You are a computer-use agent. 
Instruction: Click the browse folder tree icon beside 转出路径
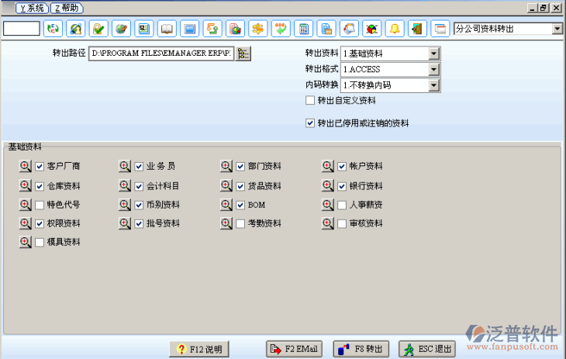coord(243,54)
